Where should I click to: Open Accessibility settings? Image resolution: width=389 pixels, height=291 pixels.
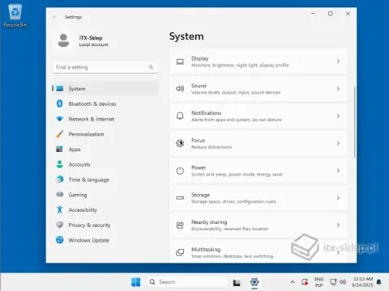[x=105, y=209]
